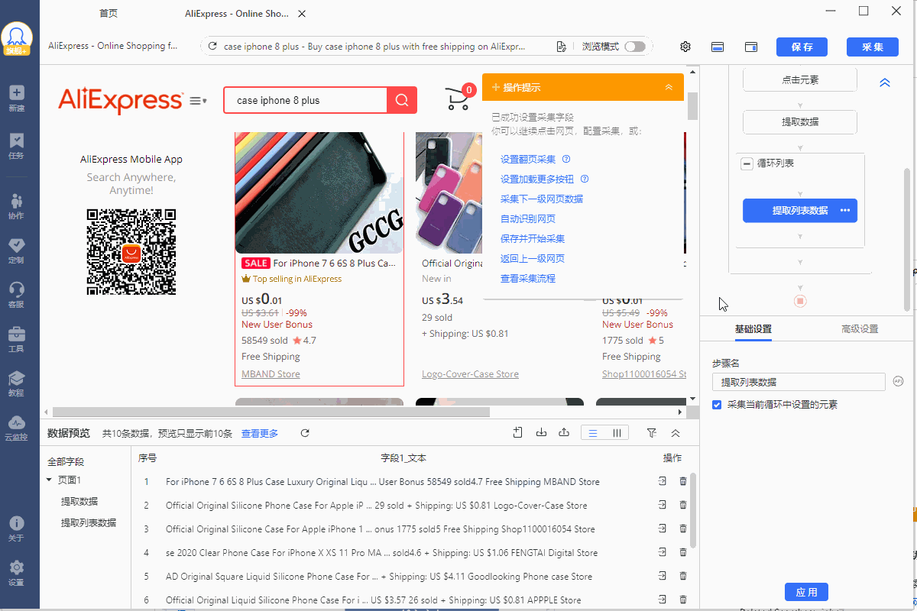Collapse the 页面1 tree node
This screenshot has height=611, width=917.
click(50, 480)
